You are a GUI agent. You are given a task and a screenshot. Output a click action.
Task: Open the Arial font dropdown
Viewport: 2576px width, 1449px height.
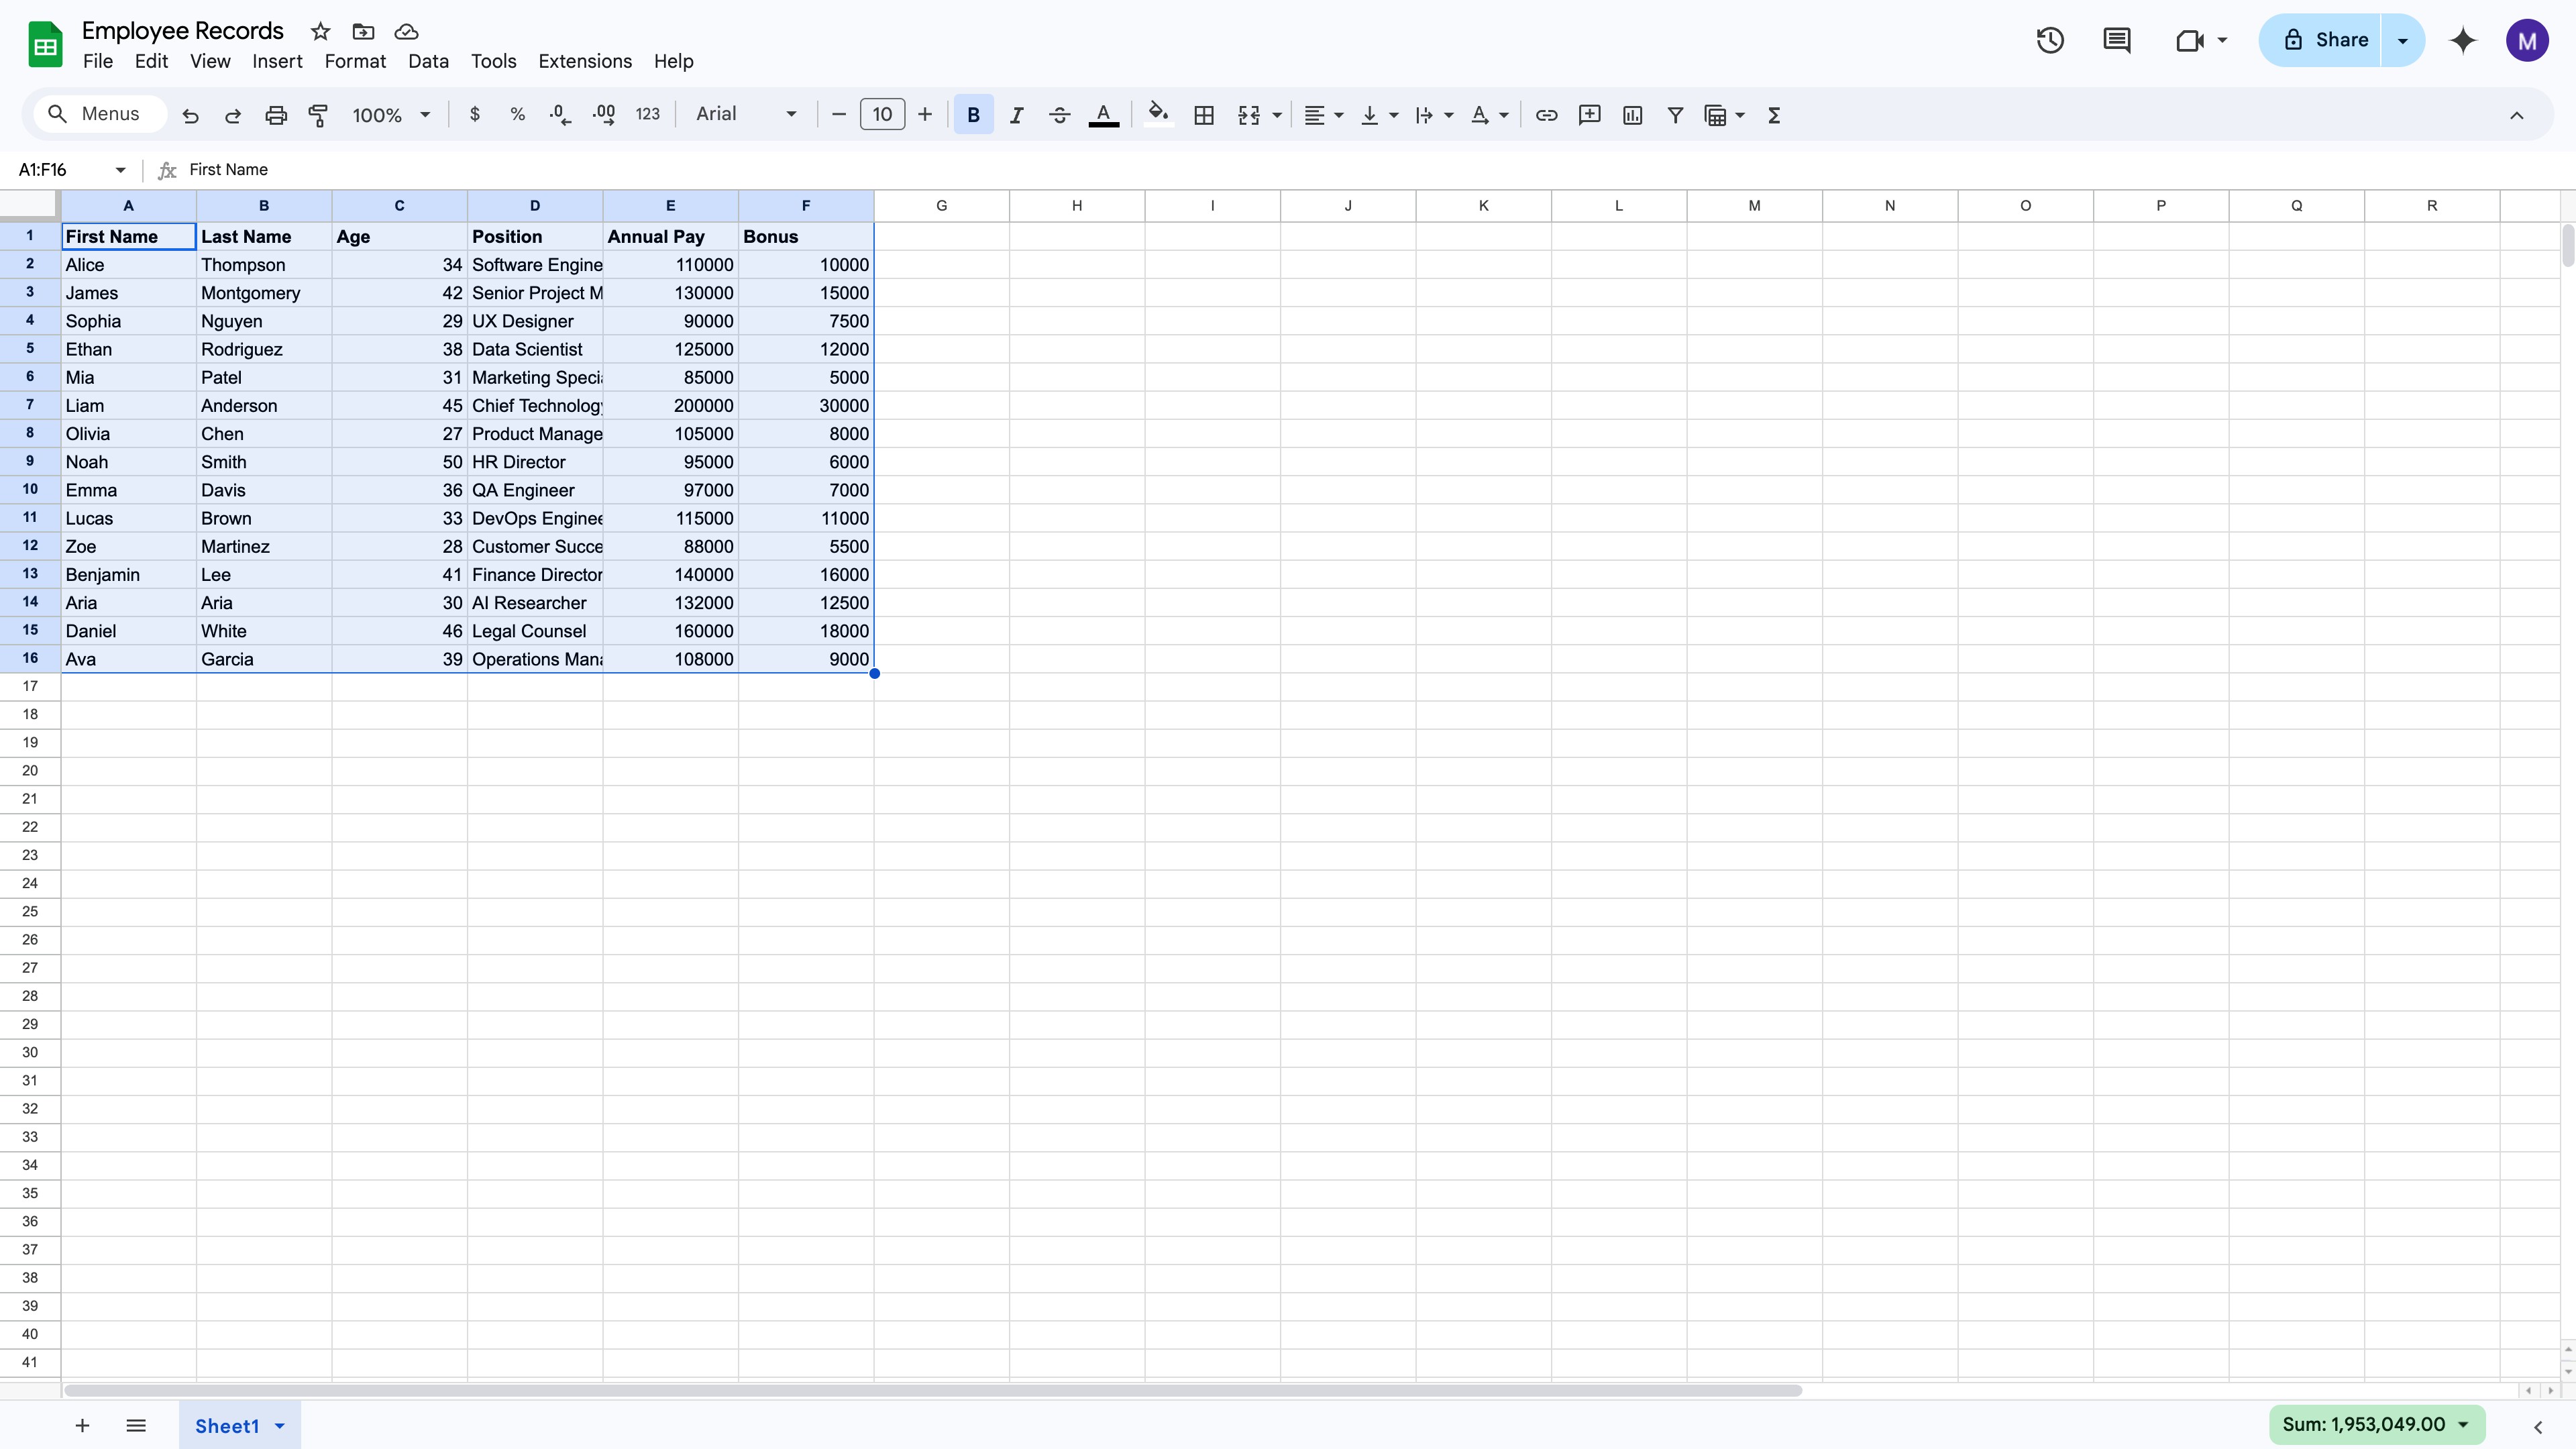pos(746,114)
